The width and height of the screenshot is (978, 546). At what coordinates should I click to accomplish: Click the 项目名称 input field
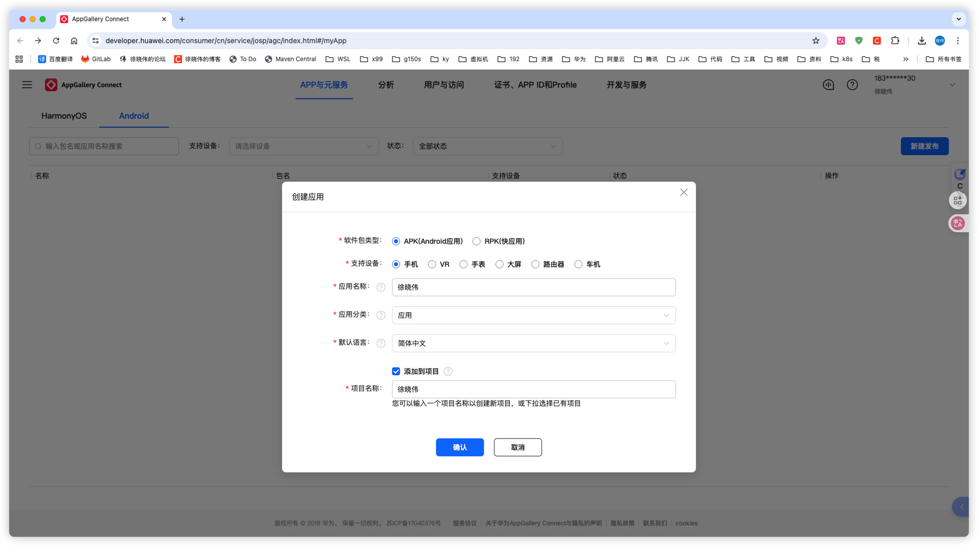[533, 389]
